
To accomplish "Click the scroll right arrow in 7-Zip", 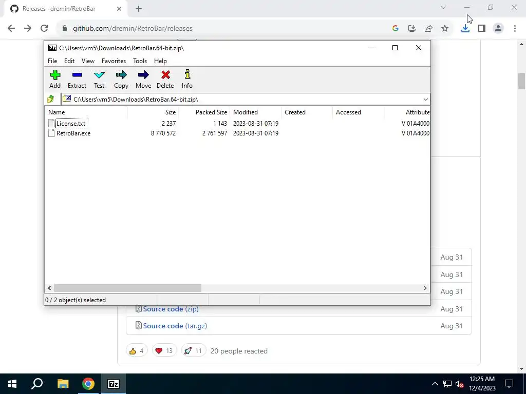I will pos(425,288).
